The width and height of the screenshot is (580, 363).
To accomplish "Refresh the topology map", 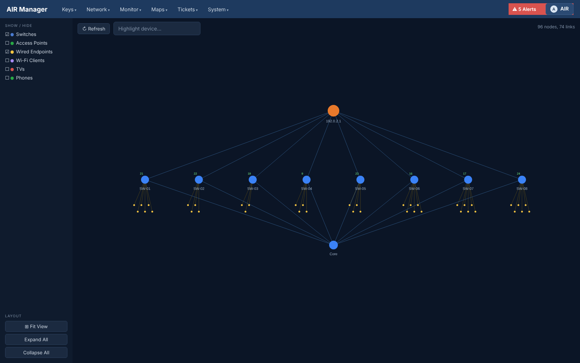I will click(x=94, y=29).
